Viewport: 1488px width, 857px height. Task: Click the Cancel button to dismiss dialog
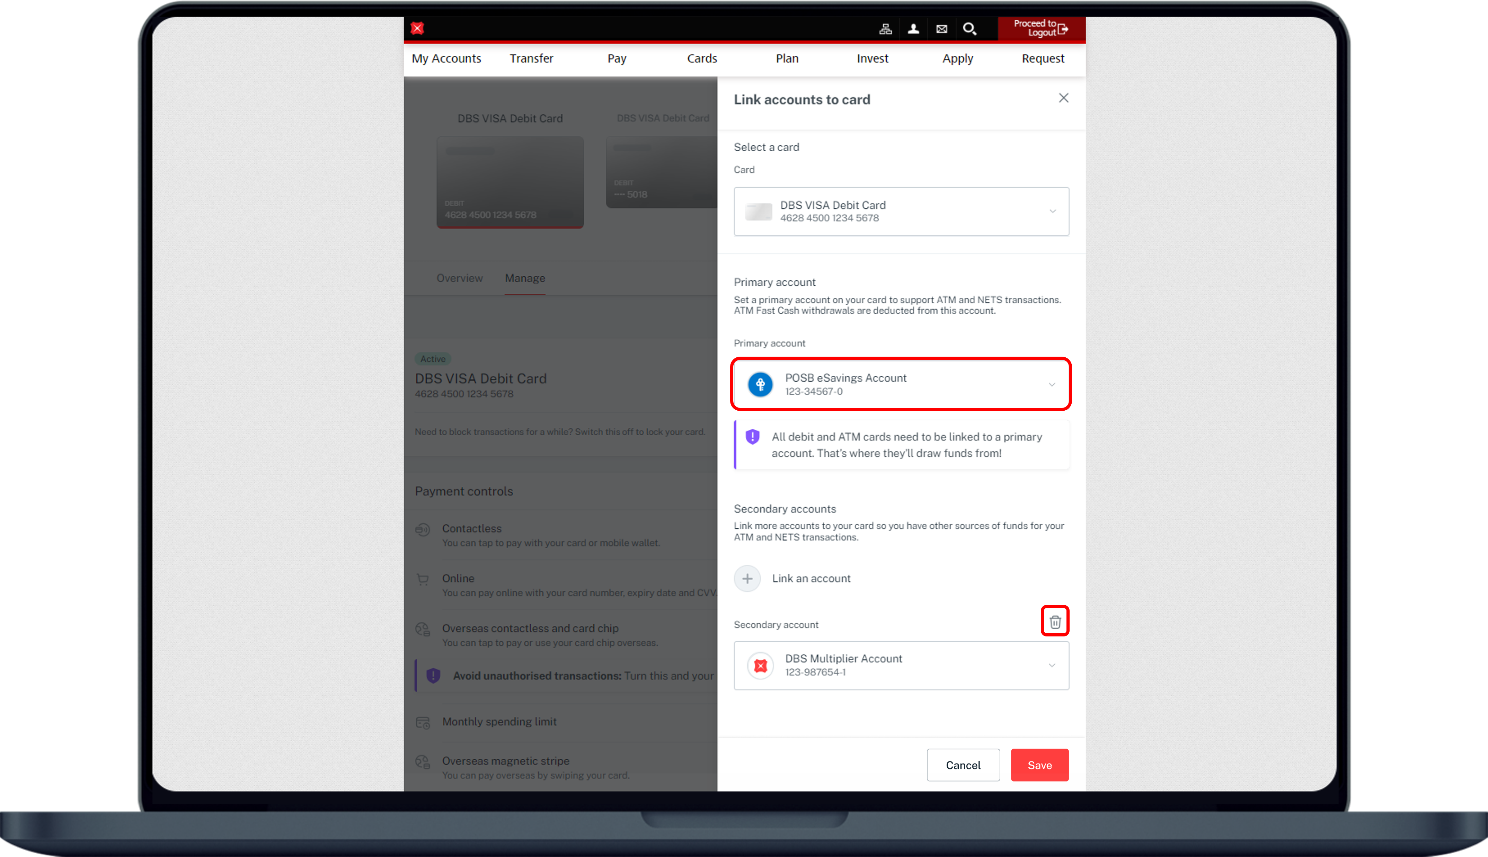tap(963, 765)
